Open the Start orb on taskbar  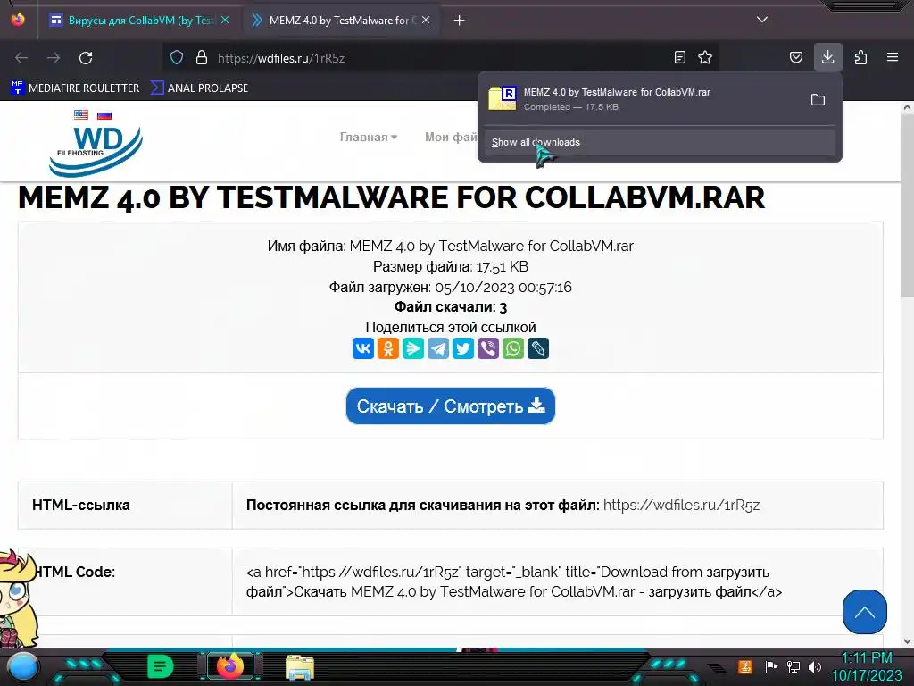coord(23,667)
